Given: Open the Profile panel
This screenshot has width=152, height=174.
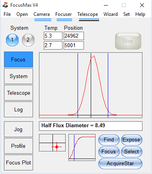Looking at the screenshot, I should coord(18,146).
